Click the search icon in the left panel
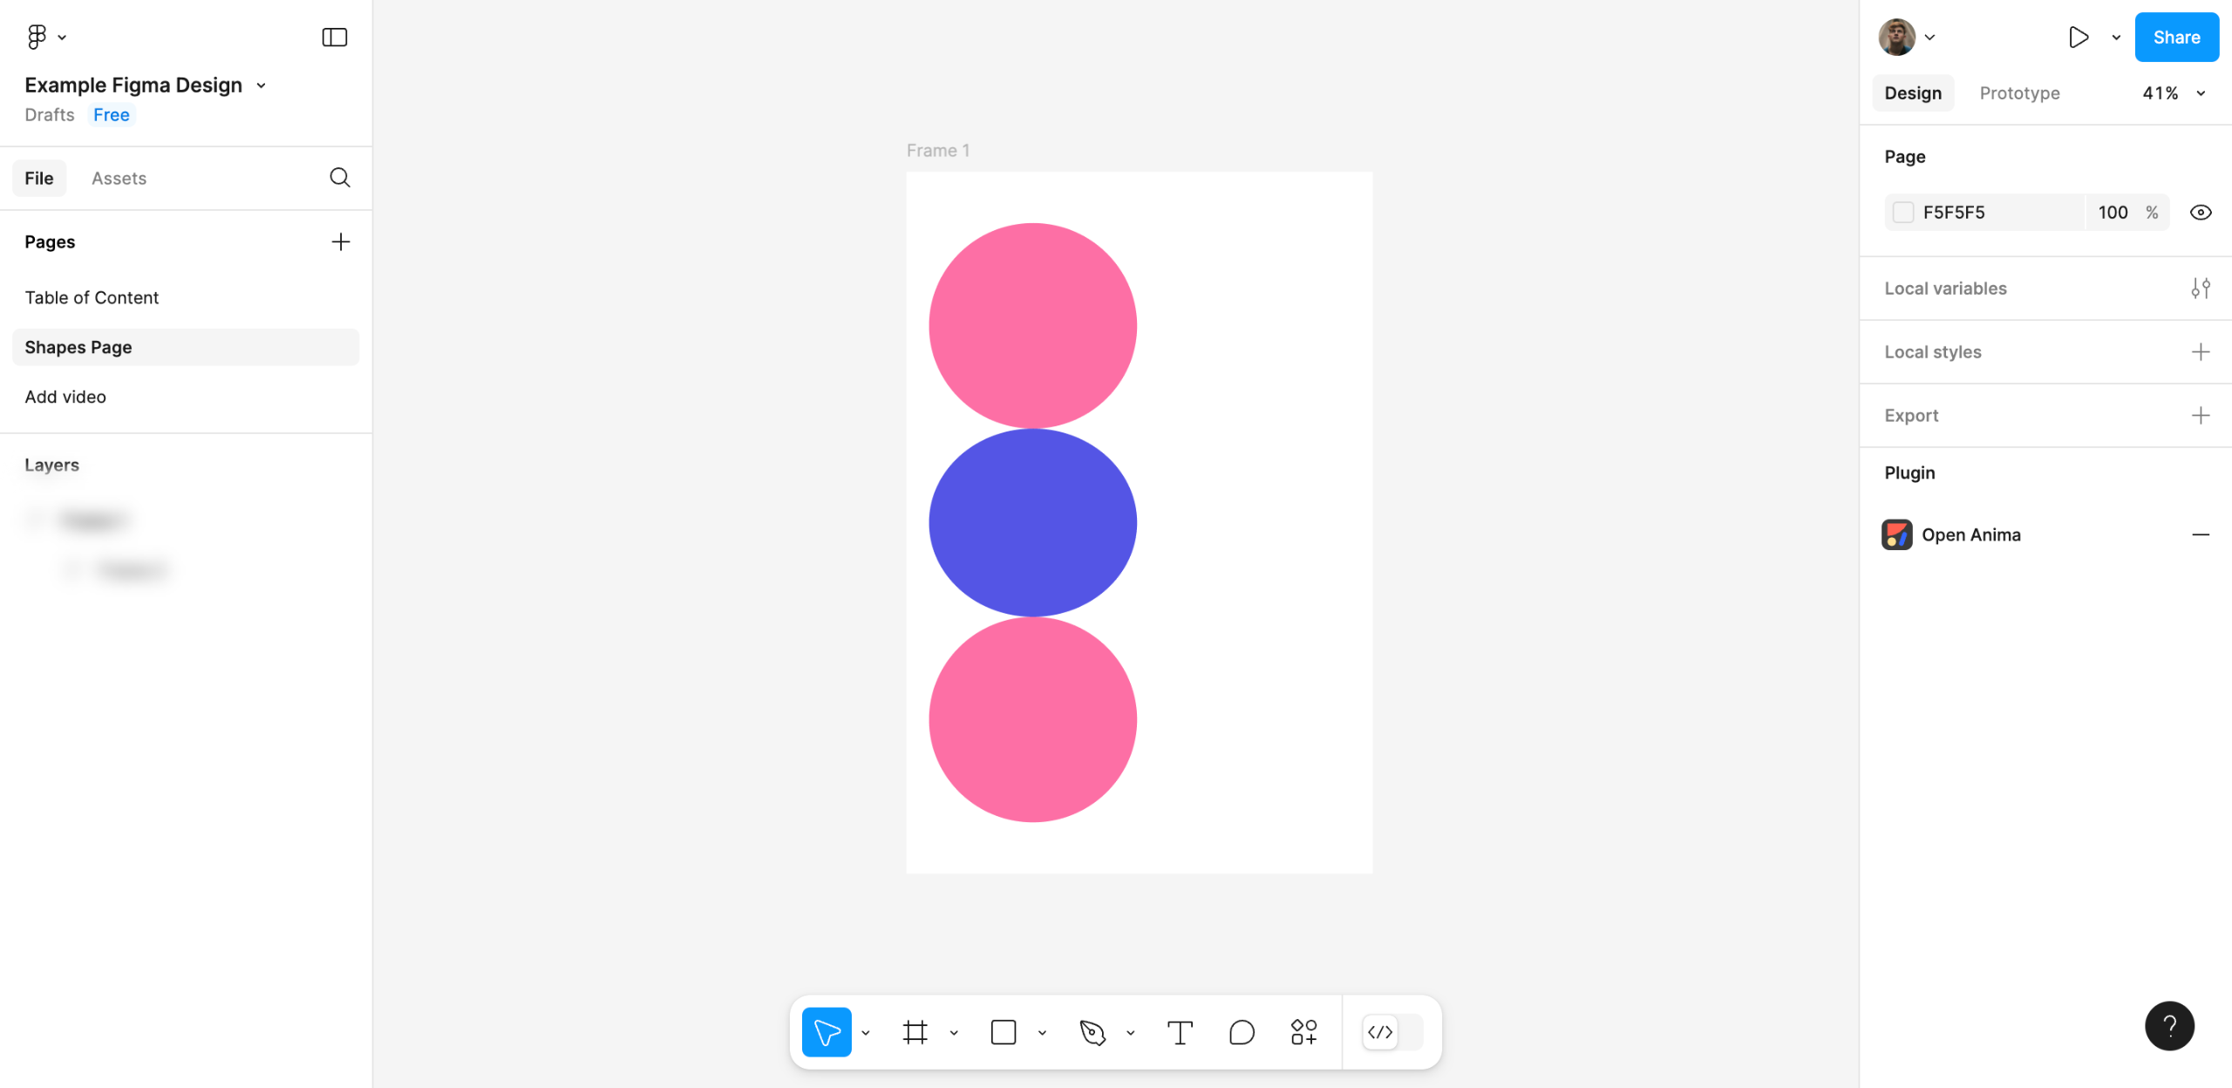 [x=340, y=178]
